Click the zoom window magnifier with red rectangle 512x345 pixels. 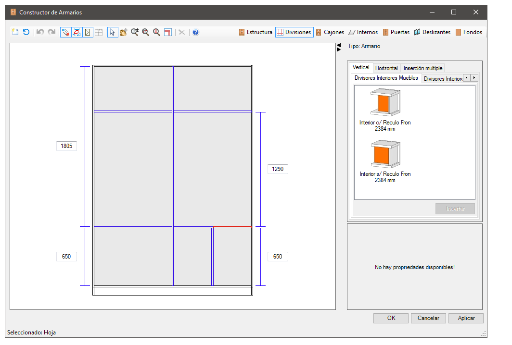coord(146,32)
